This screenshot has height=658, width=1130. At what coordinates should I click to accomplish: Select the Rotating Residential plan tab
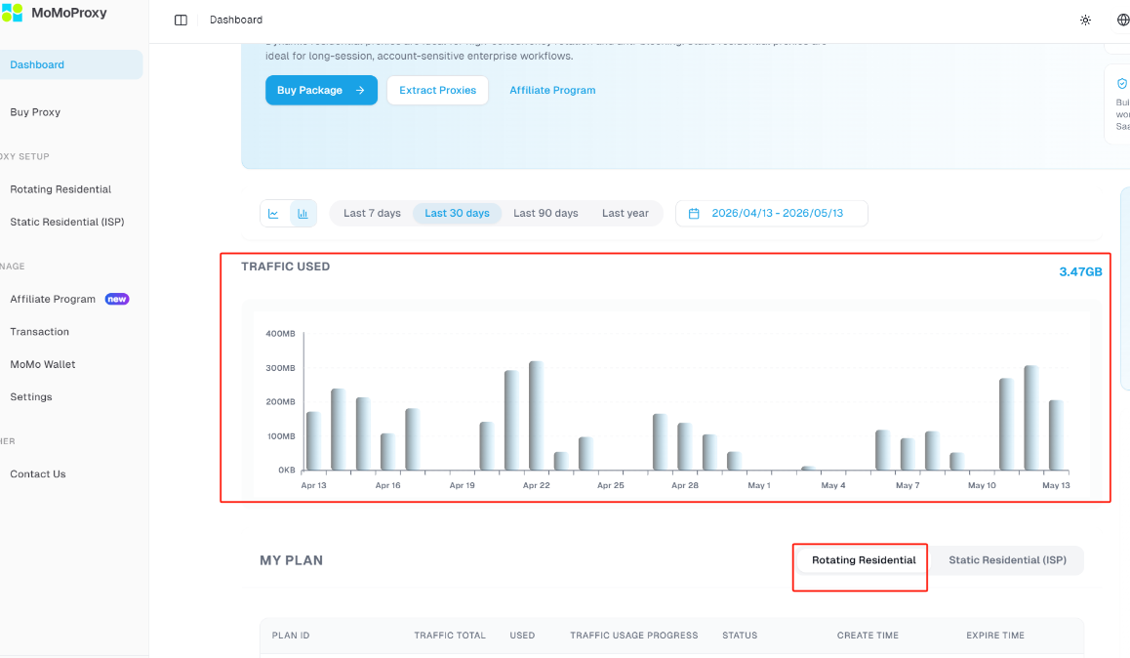[864, 560]
